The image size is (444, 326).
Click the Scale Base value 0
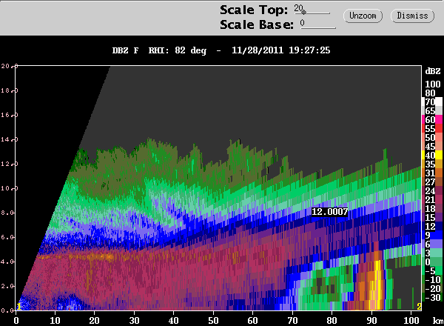click(x=303, y=23)
